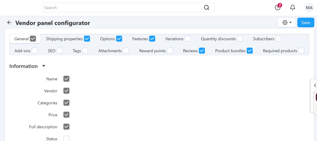Image resolution: width=317 pixels, height=141 pixels.
Task: Toggle the General tab checkbox
Action: (33, 39)
